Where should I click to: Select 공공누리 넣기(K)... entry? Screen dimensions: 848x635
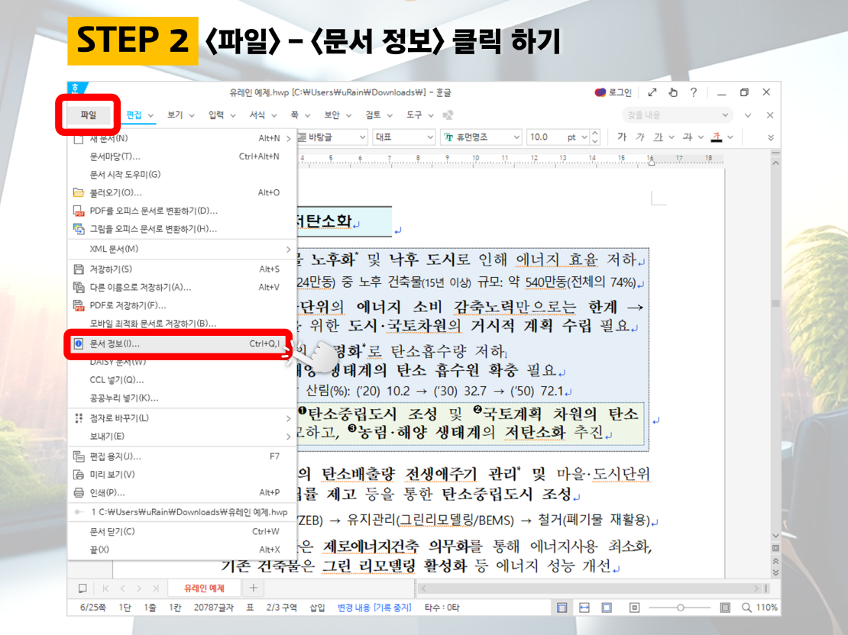click(x=183, y=398)
